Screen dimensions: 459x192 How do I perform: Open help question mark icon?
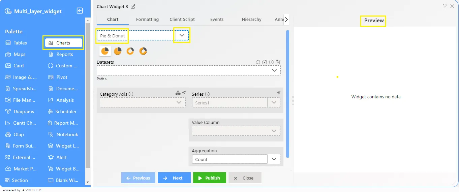point(445,6)
